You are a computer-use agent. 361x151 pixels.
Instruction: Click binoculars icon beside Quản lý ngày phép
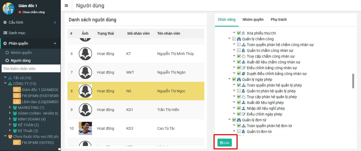[239, 79]
